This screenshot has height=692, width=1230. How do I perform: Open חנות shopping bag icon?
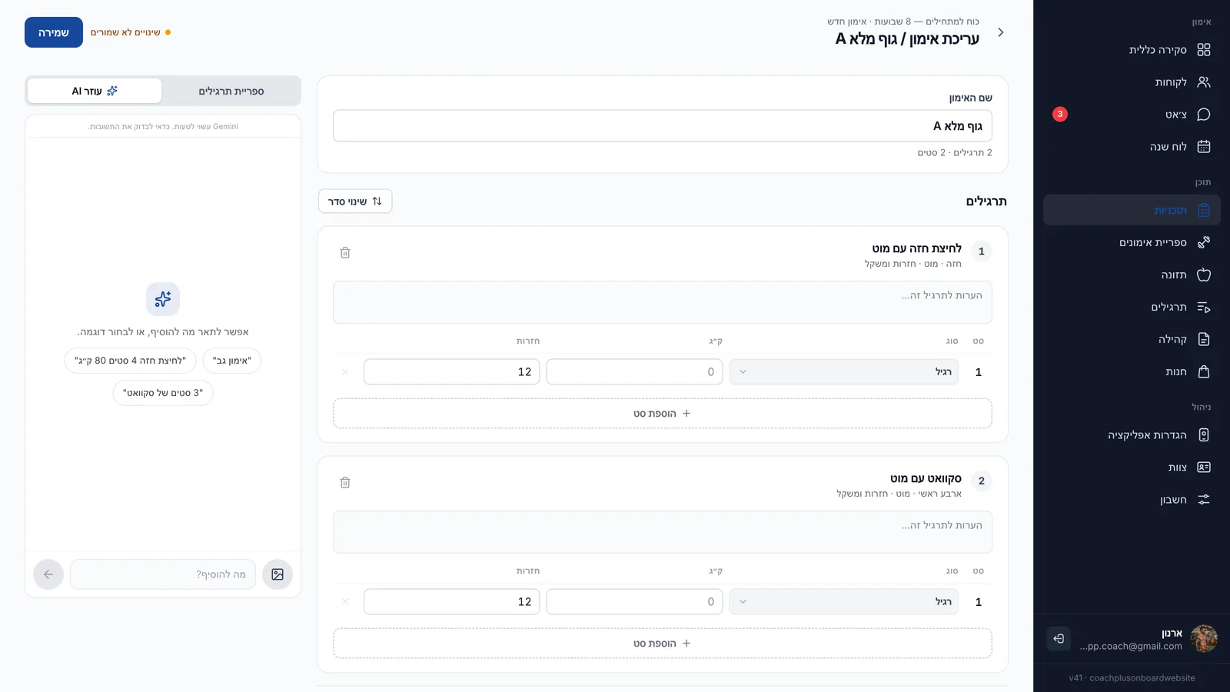[x=1204, y=371]
